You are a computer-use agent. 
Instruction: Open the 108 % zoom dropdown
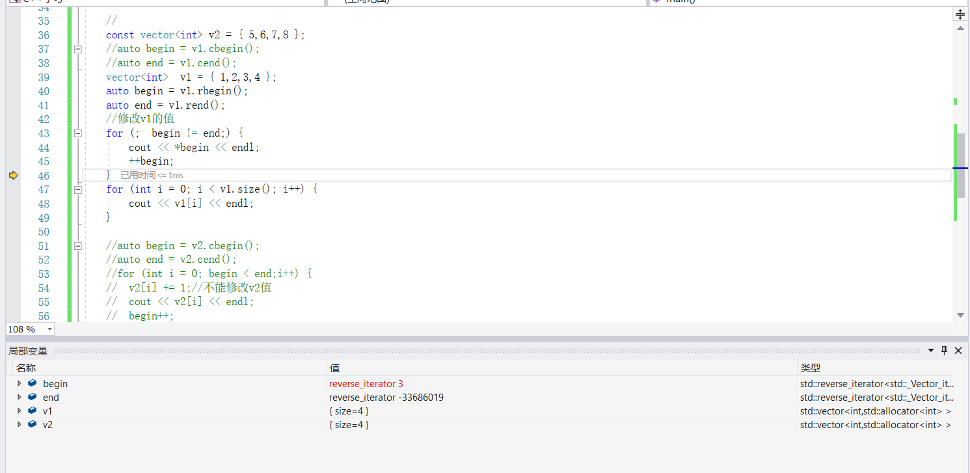(x=50, y=330)
